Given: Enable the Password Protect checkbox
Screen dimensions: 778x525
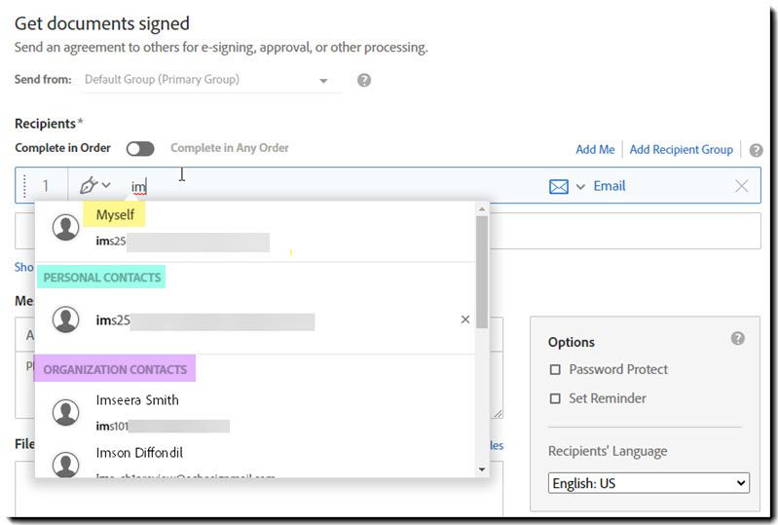Looking at the screenshot, I should [x=556, y=370].
